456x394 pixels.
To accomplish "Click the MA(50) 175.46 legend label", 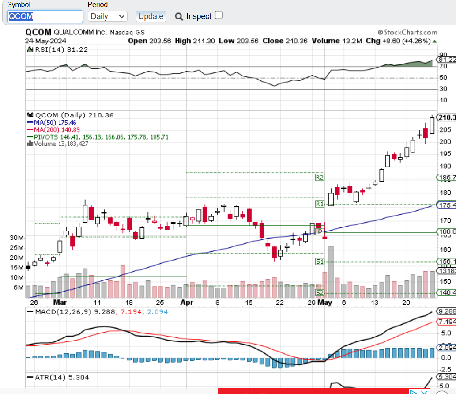I will (x=55, y=122).
